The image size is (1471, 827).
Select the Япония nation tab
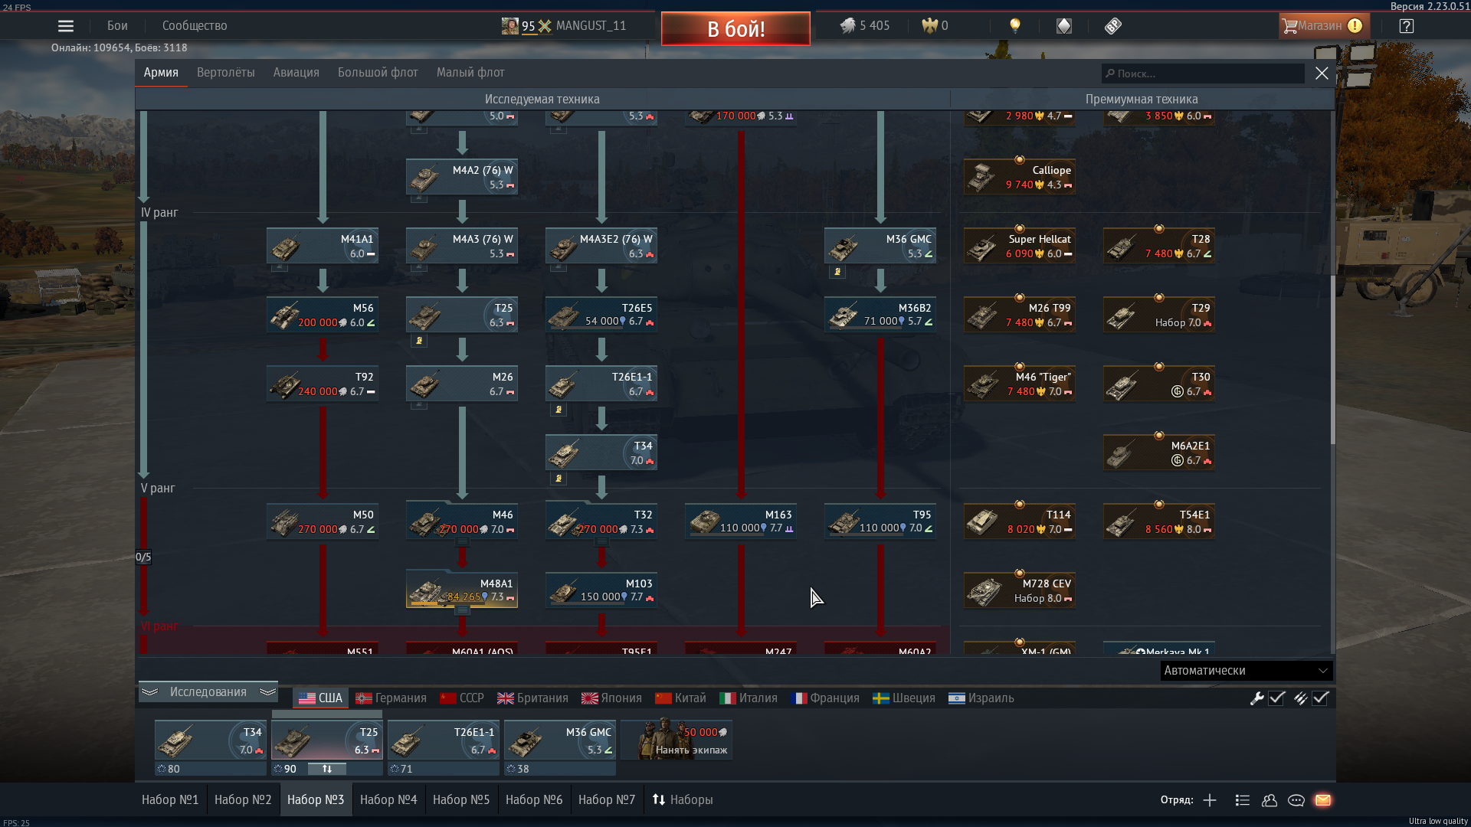click(x=611, y=698)
